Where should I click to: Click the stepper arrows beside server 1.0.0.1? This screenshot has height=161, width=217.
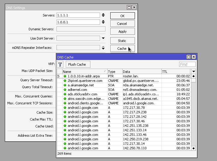tap(103, 22)
